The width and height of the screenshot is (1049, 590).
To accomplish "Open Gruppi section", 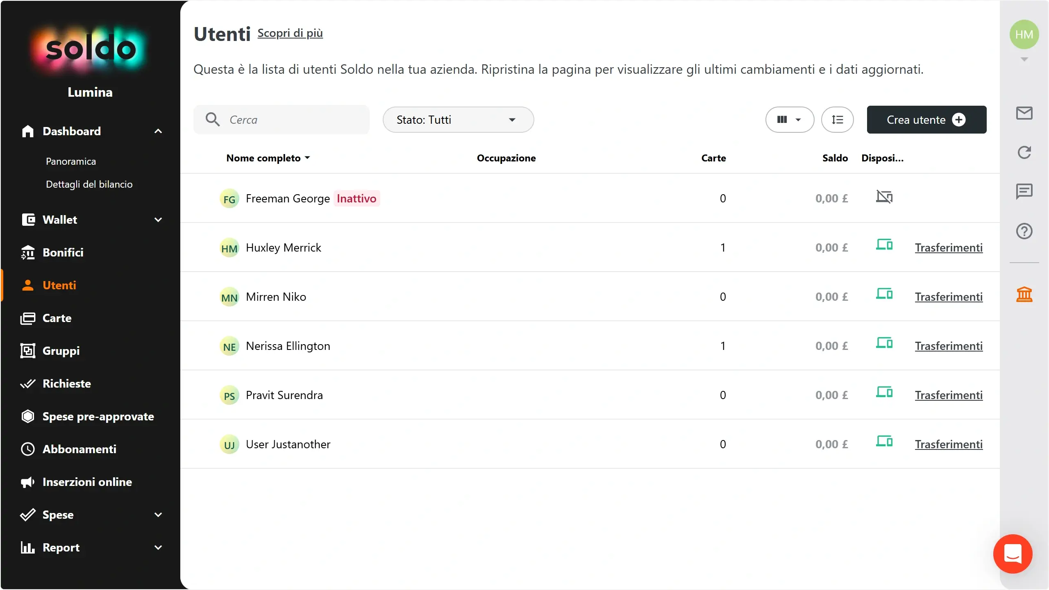I will (61, 351).
